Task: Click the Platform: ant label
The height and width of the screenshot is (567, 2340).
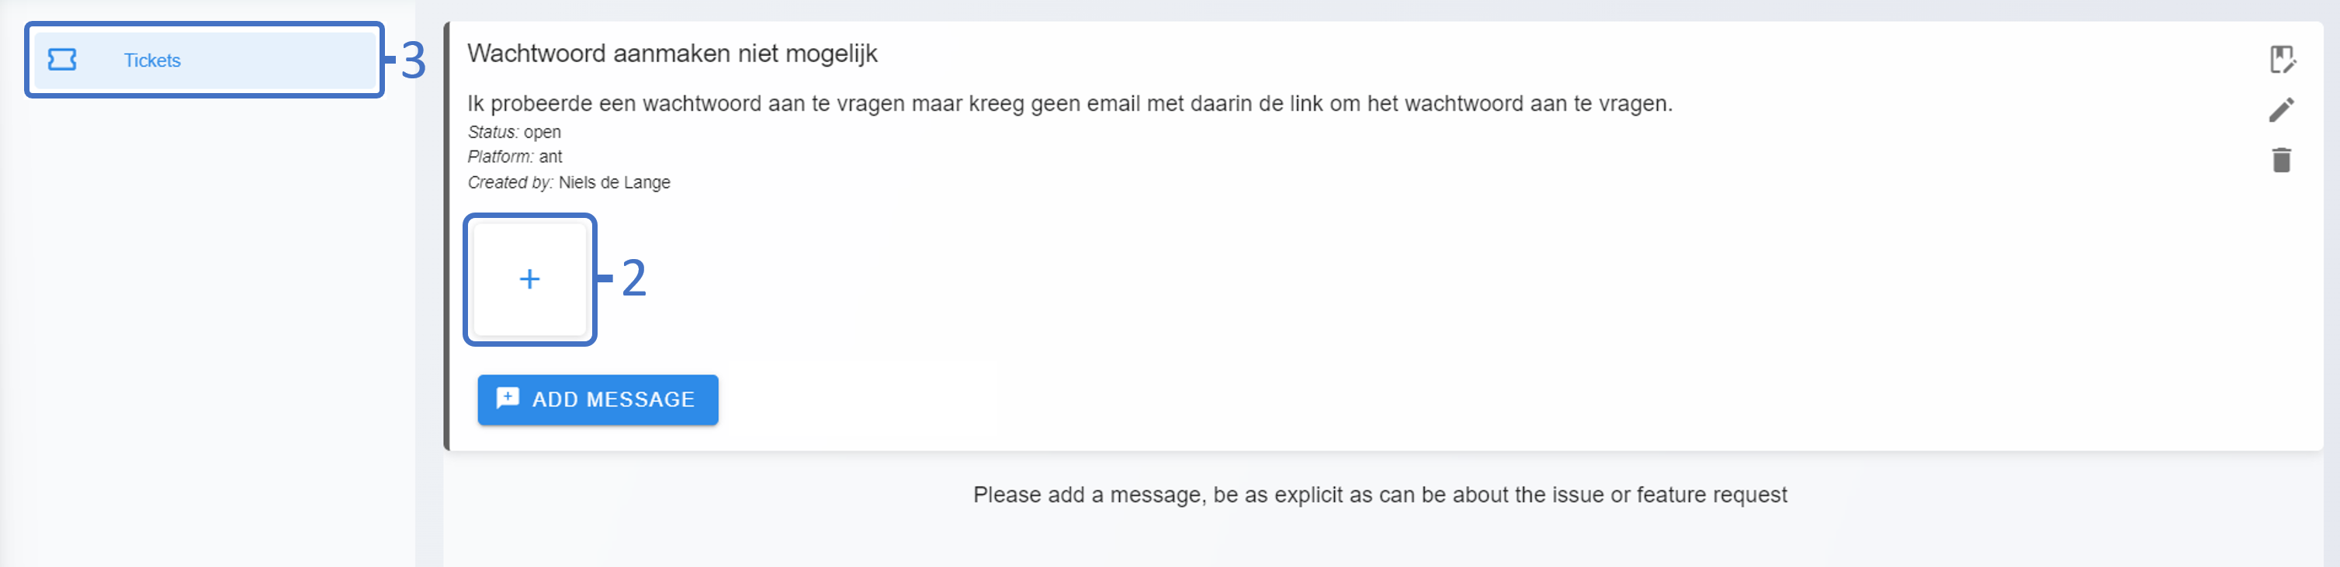Action: coord(515,156)
